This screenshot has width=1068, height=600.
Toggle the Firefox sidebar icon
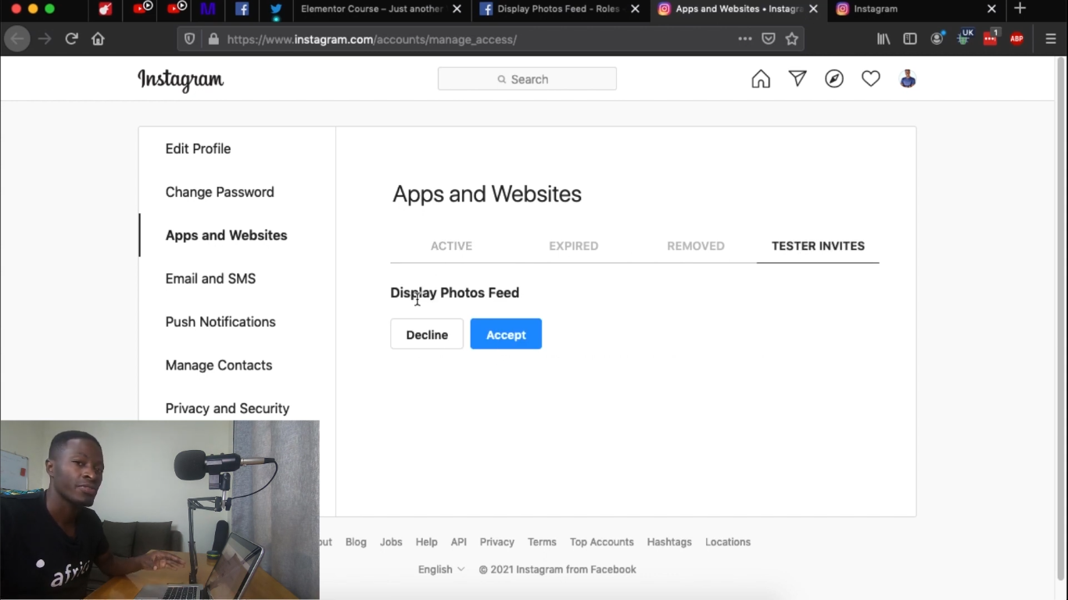pyautogui.click(x=910, y=38)
